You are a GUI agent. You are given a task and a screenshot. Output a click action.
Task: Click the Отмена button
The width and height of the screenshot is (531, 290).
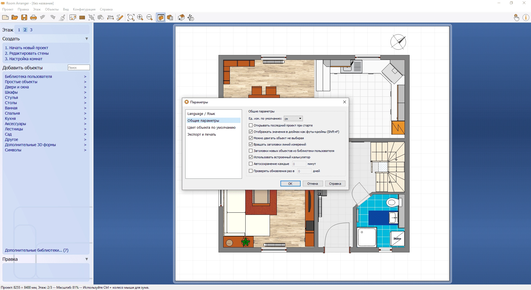pyautogui.click(x=313, y=184)
